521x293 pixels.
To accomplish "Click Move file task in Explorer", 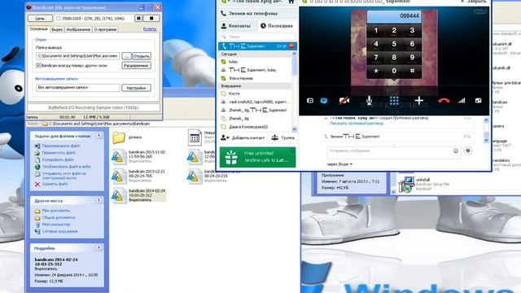I will [59, 152].
